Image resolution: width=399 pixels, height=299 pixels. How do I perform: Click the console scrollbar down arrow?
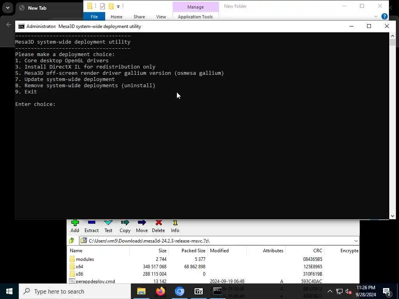coord(392,216)
